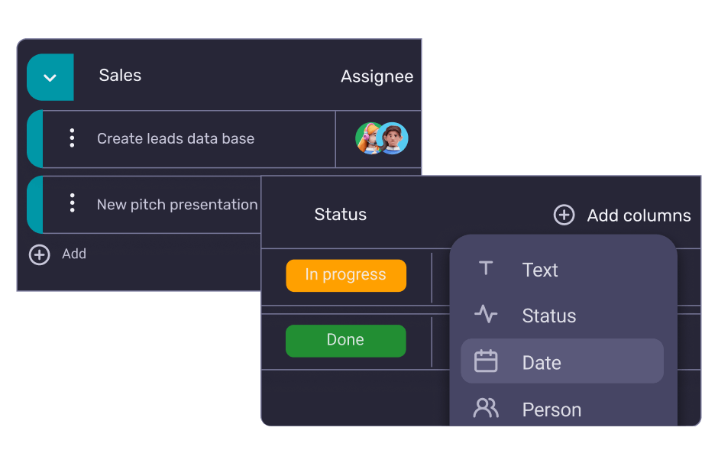
Task: Choose the Date column option
Action: pyautogui.click(x=542, y=362)
